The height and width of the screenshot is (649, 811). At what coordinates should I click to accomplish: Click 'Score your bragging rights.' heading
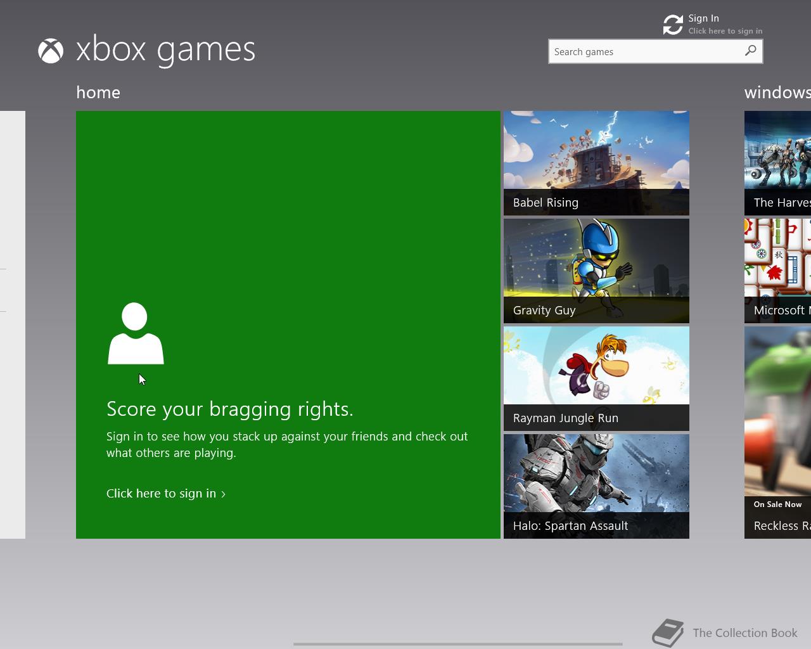pos(230,409)
